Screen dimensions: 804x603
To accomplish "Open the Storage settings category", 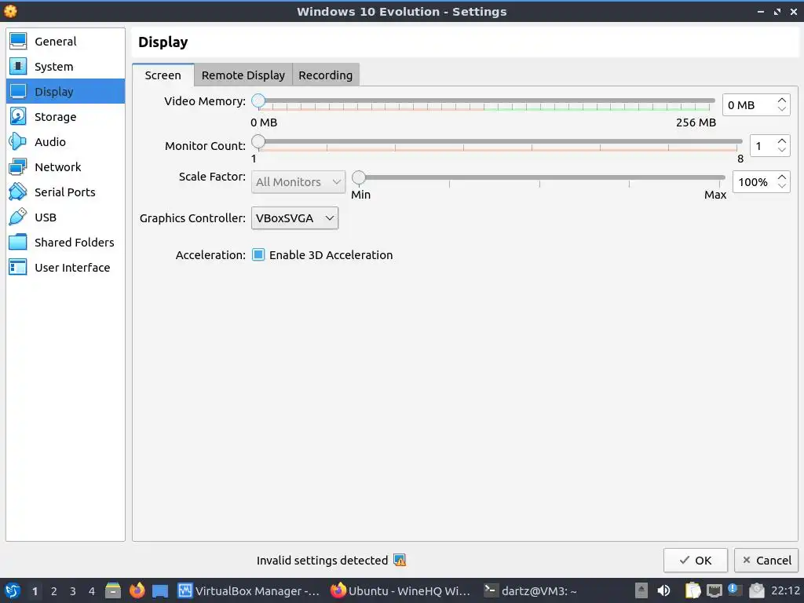I will [65, 116].
